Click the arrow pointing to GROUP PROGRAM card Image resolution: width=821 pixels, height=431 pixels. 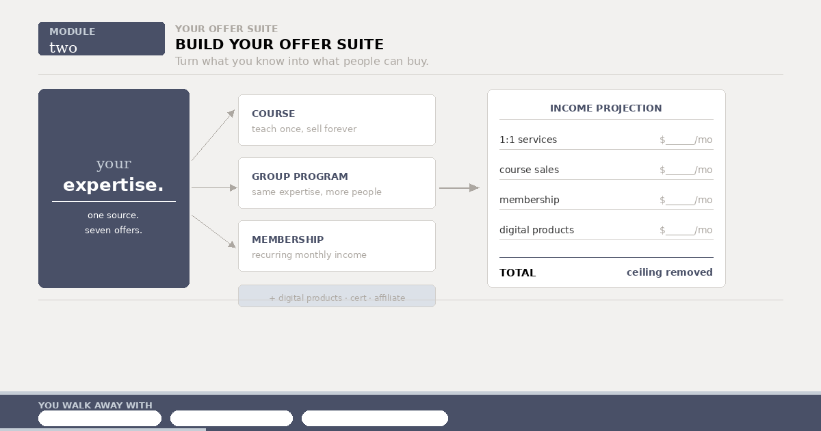pos(214,187)
